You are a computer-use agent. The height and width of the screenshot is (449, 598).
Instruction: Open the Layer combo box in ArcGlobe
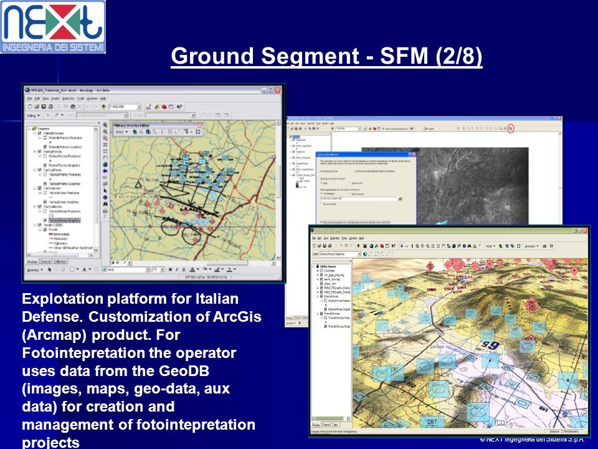(x=341, y=254)
